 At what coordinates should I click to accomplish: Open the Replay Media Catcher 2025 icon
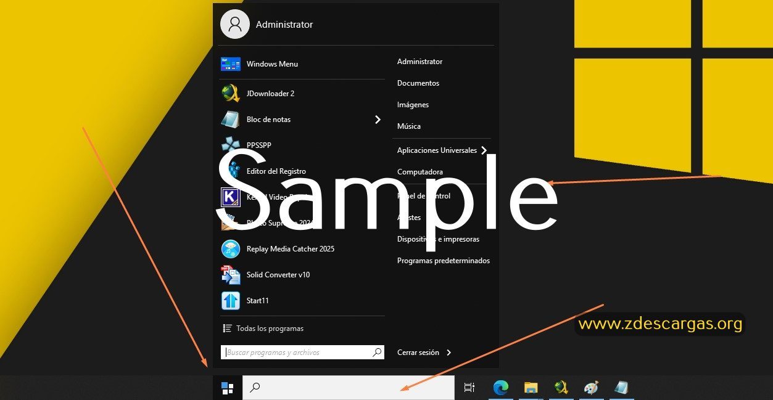click(230, 249)
